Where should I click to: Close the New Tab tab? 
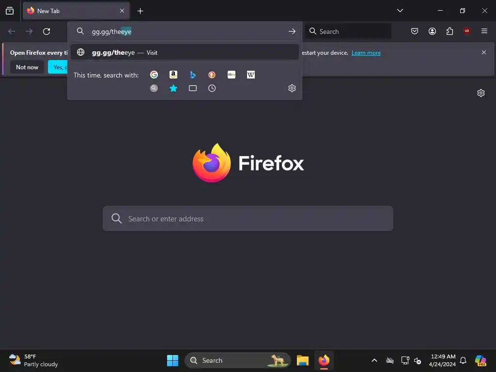(x=122, y=11)
